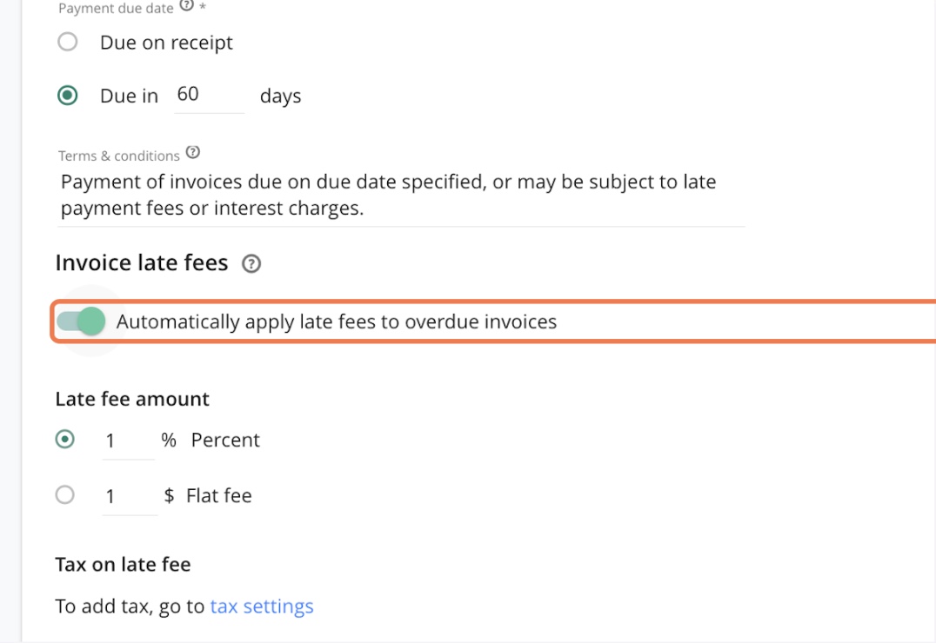Screen dimensions: 936x643
Task: Focus the flat fee dollar amount field
Action: coord(128,496)
